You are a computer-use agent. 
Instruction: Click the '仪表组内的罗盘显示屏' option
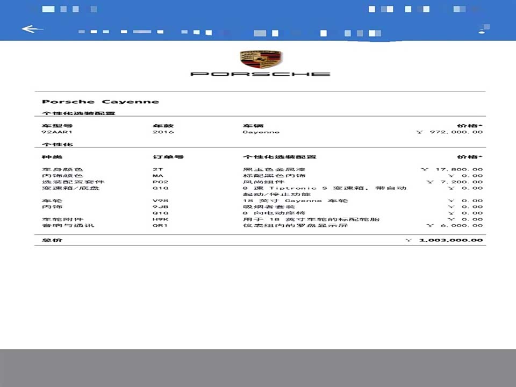[295, 225]
